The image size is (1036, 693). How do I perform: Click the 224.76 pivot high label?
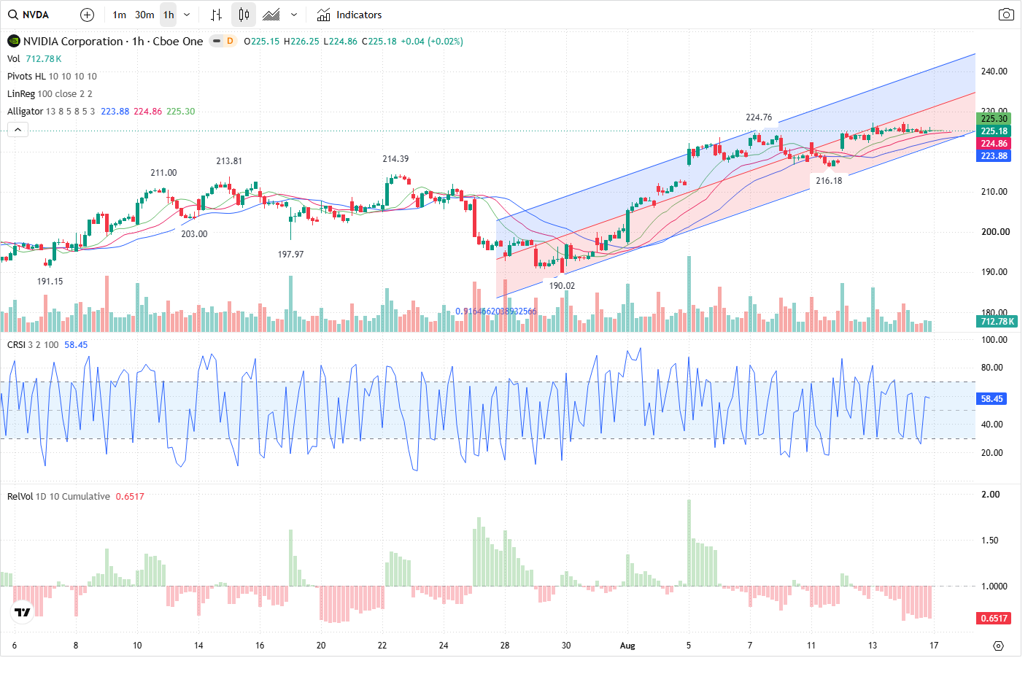[x=759, y=117]
